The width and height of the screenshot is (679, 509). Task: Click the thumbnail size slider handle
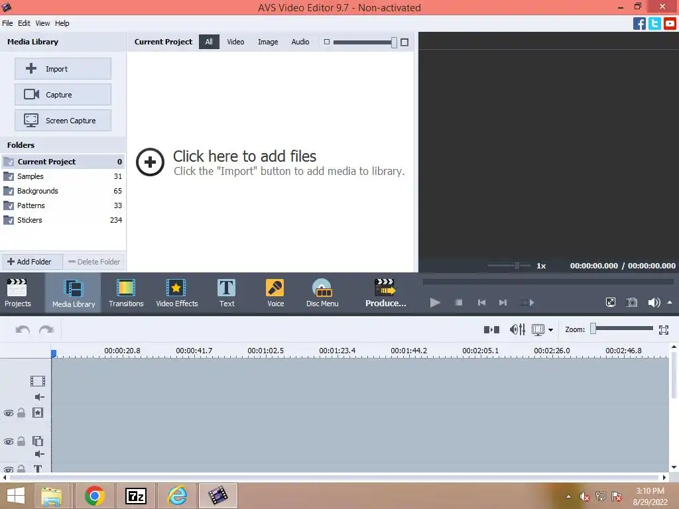pos(394,42)
